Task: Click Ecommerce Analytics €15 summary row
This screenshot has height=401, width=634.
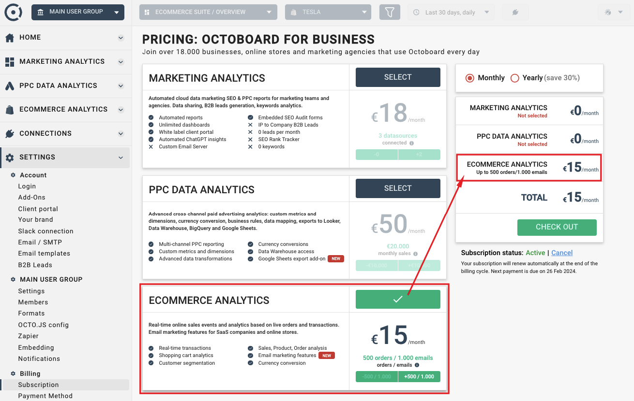Action: pyautogui.click(x=529, y=168)
